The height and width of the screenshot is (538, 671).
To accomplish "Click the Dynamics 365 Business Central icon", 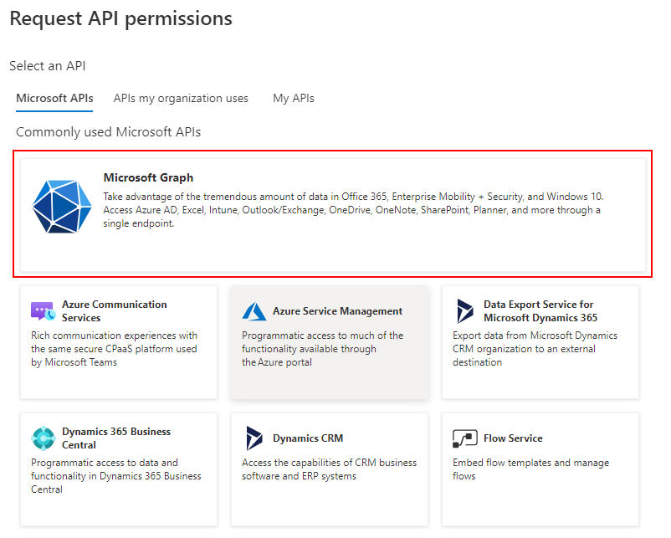I will 44,438.
